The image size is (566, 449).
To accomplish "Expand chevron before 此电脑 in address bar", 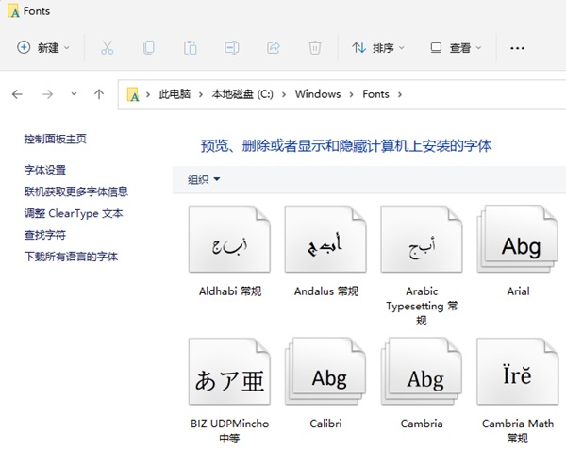I will click(x=148, y=94).
